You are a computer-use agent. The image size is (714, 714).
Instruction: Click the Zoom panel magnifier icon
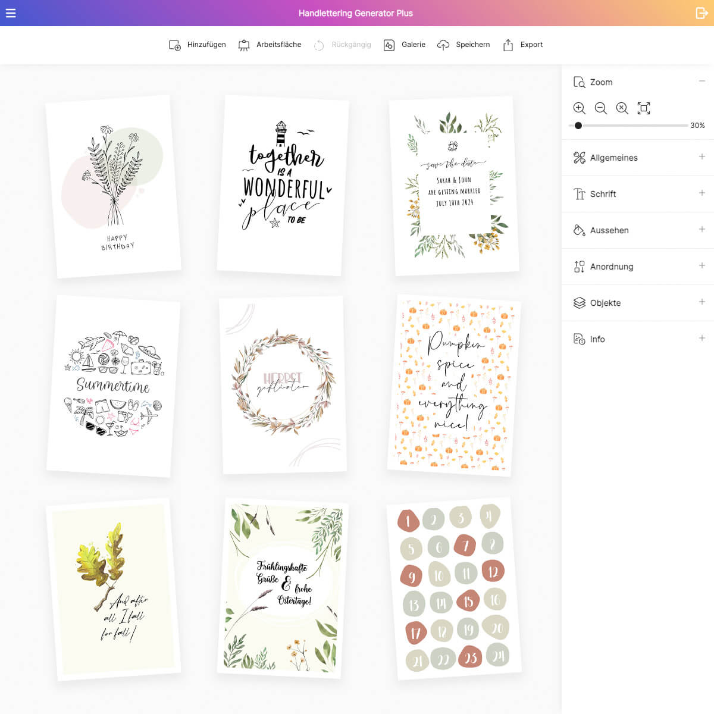(579, 82)
